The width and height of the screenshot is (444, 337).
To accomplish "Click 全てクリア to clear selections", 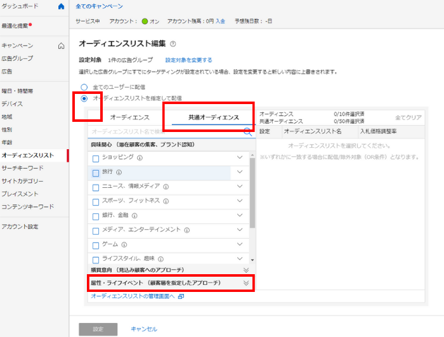I will pos(408,117).
